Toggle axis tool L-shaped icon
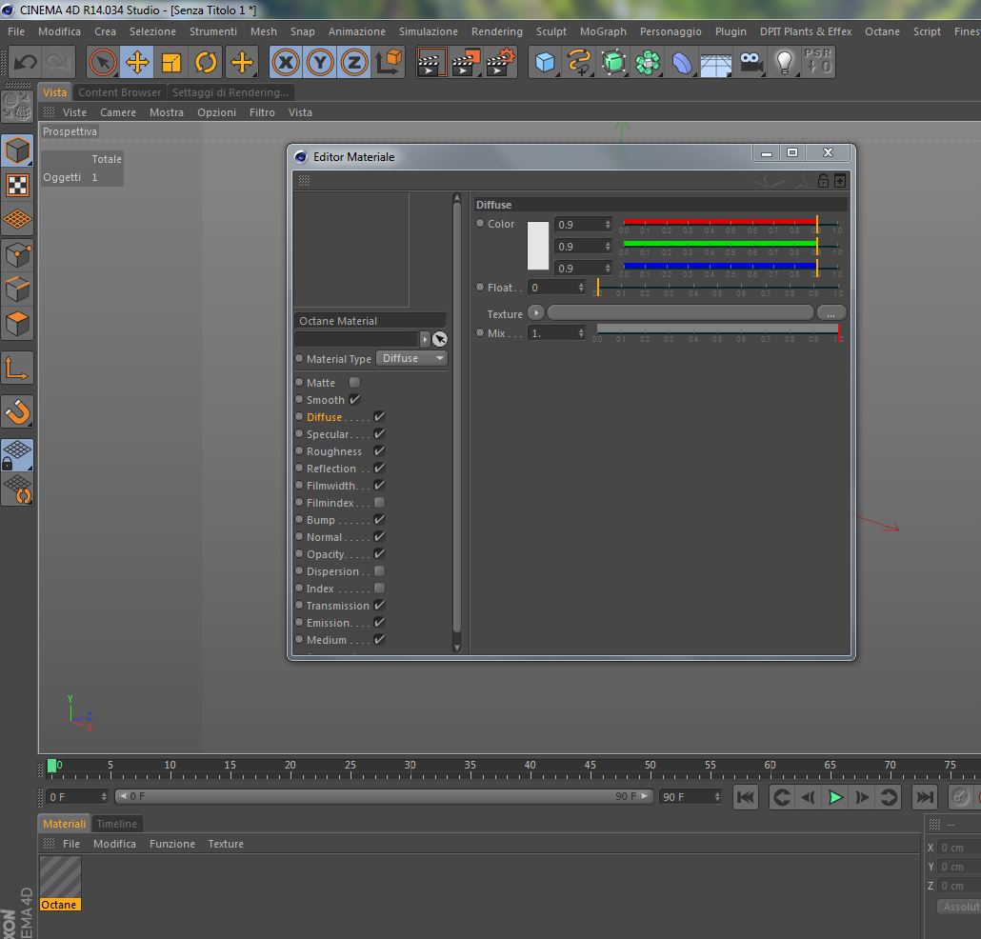981x939 pixels. pyautogui.click(x=17, y=368)
